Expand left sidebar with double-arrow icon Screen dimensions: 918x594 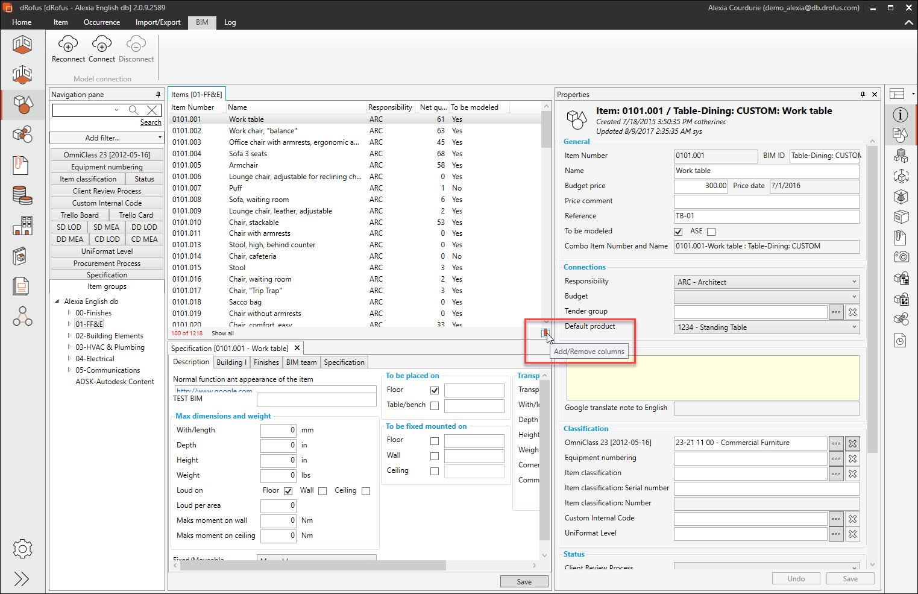coord(22,579)
